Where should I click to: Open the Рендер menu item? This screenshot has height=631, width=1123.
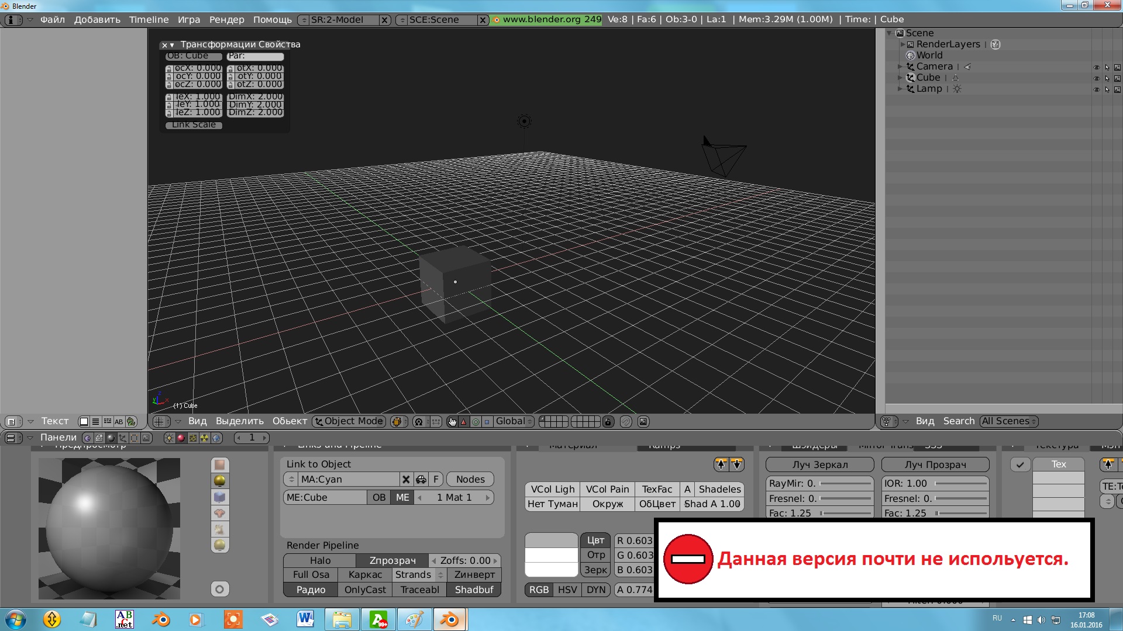tap(225, 19)
